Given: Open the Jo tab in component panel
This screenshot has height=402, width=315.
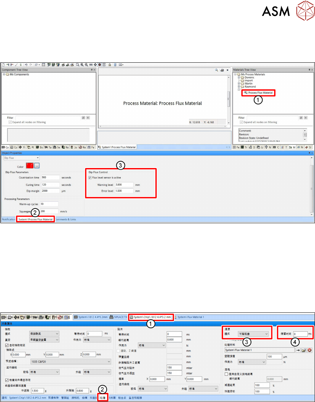Looking at the screenshot, I should [74, 147].
